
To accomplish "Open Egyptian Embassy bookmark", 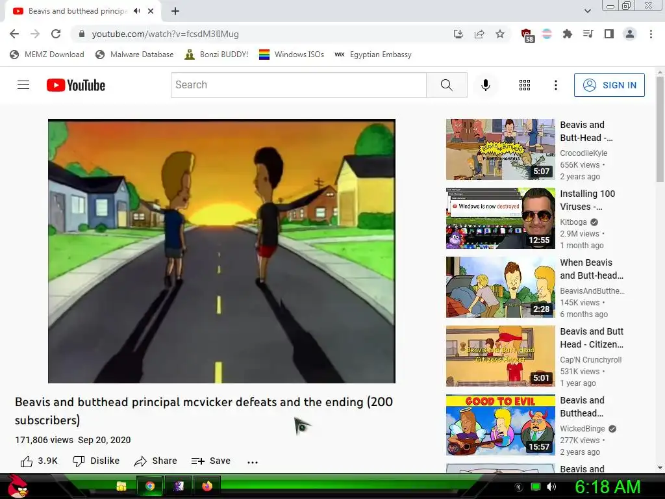I will pyautogui.click(x=373, y=55).
